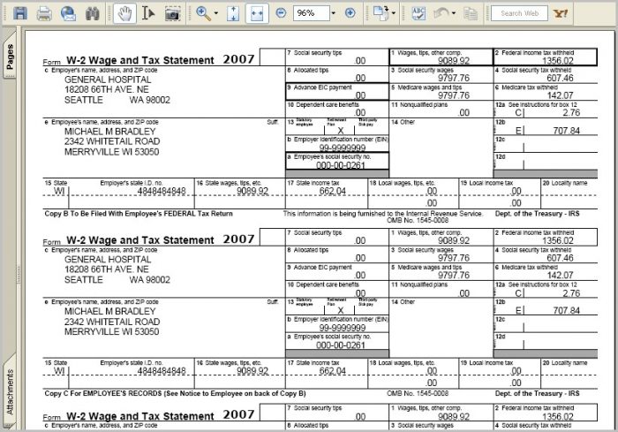The image size is (618, 432).
Task: Choose the text Select tool
Action: click(148, 13)
